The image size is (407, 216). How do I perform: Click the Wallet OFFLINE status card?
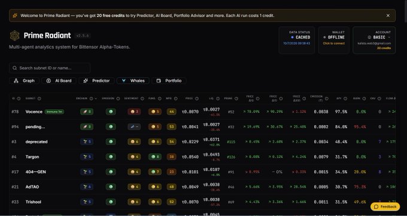point(334,41)
